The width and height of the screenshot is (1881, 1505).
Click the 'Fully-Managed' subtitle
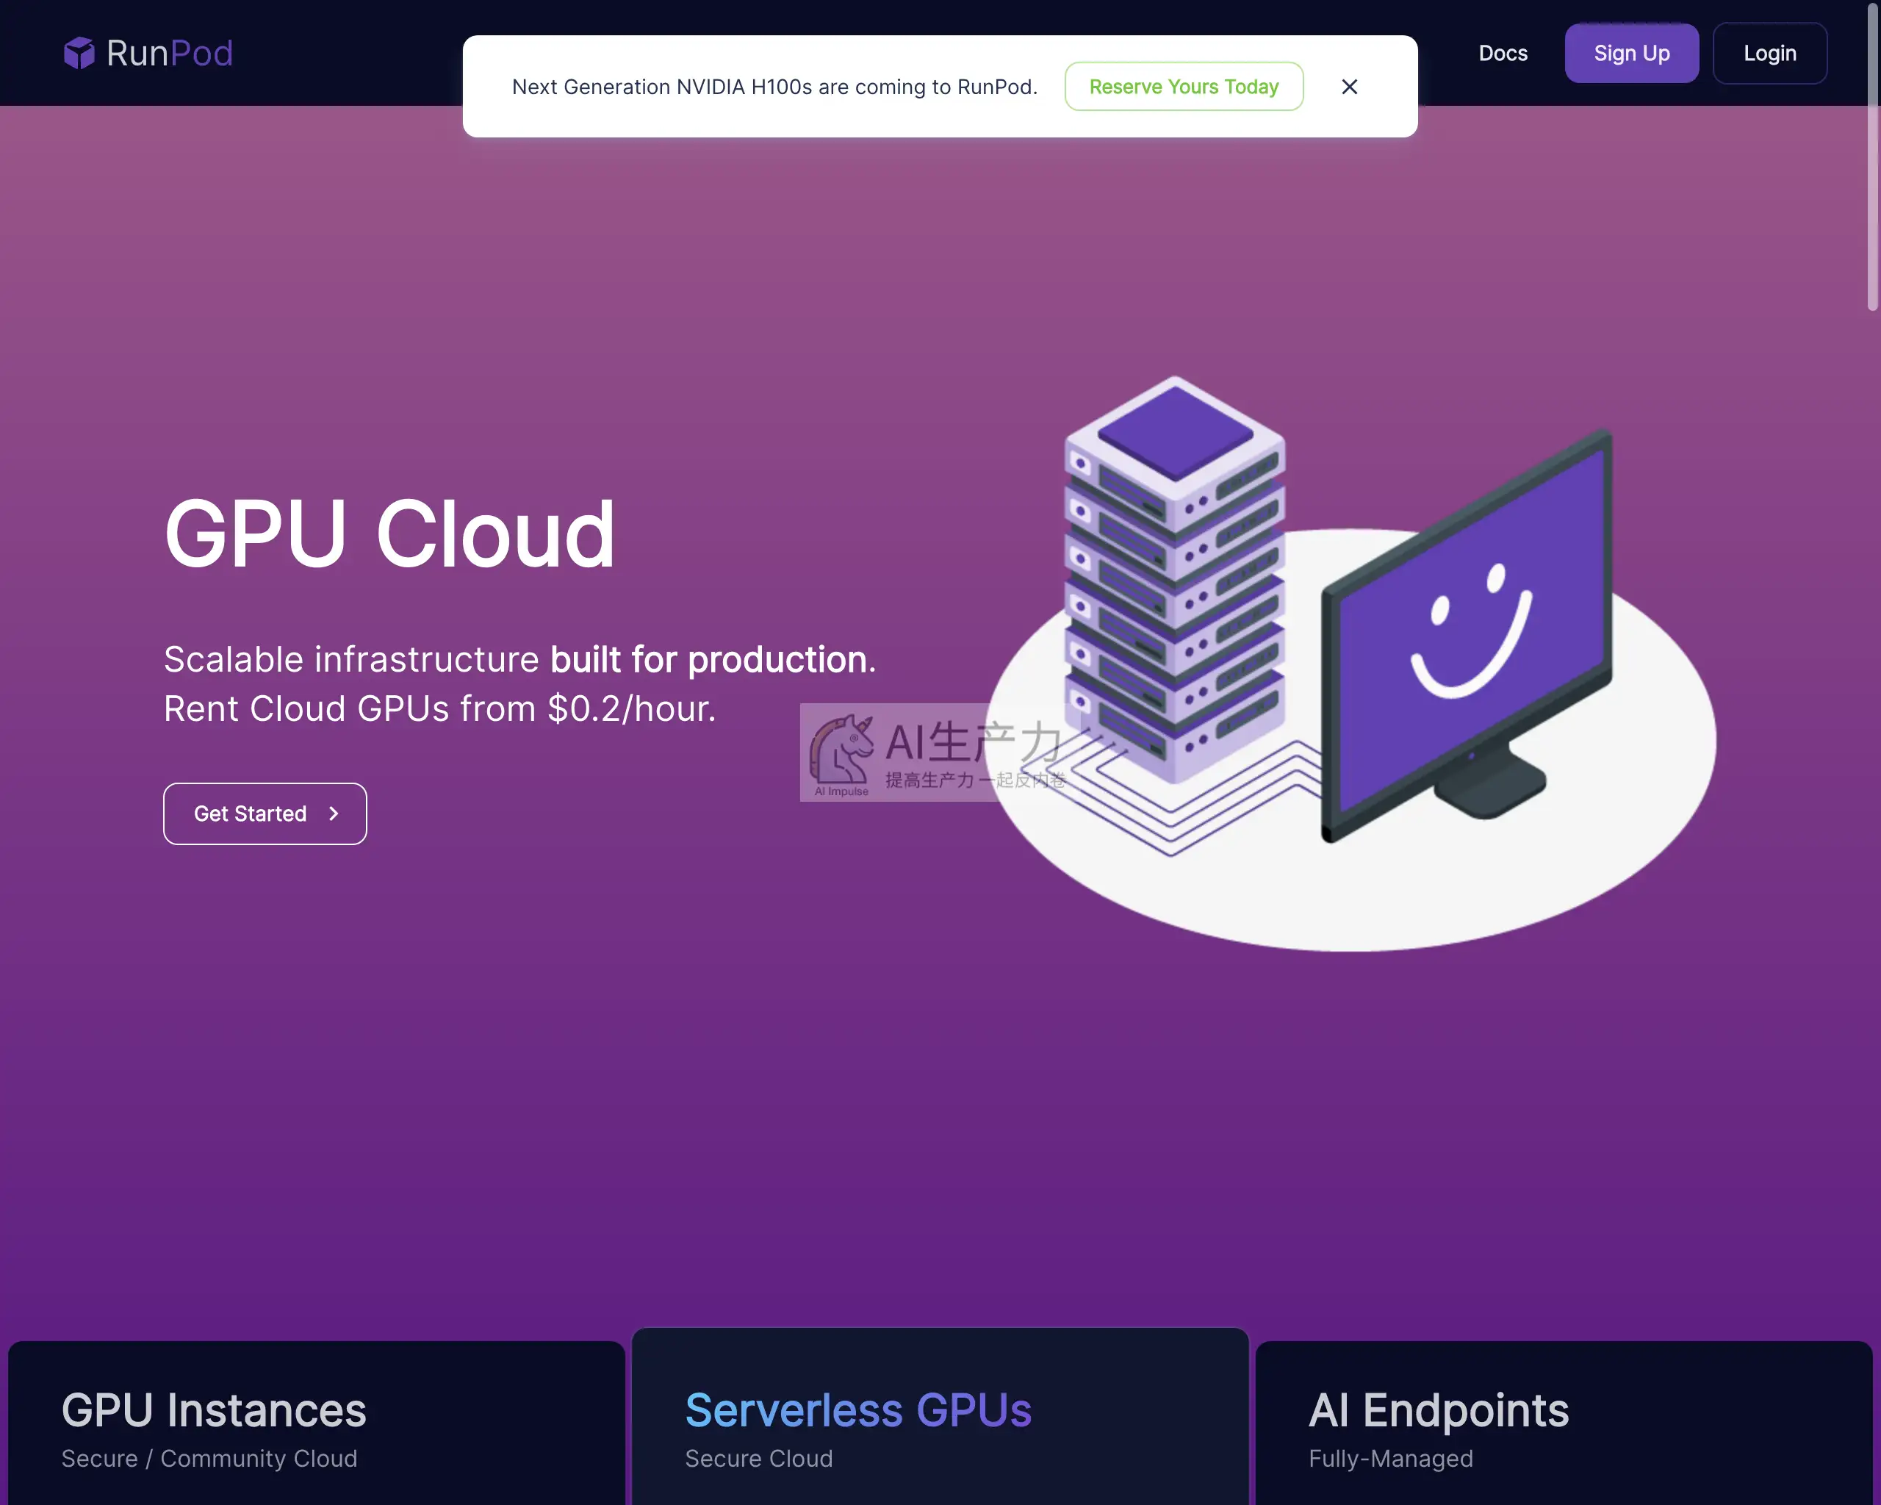pos(1391,1459)
